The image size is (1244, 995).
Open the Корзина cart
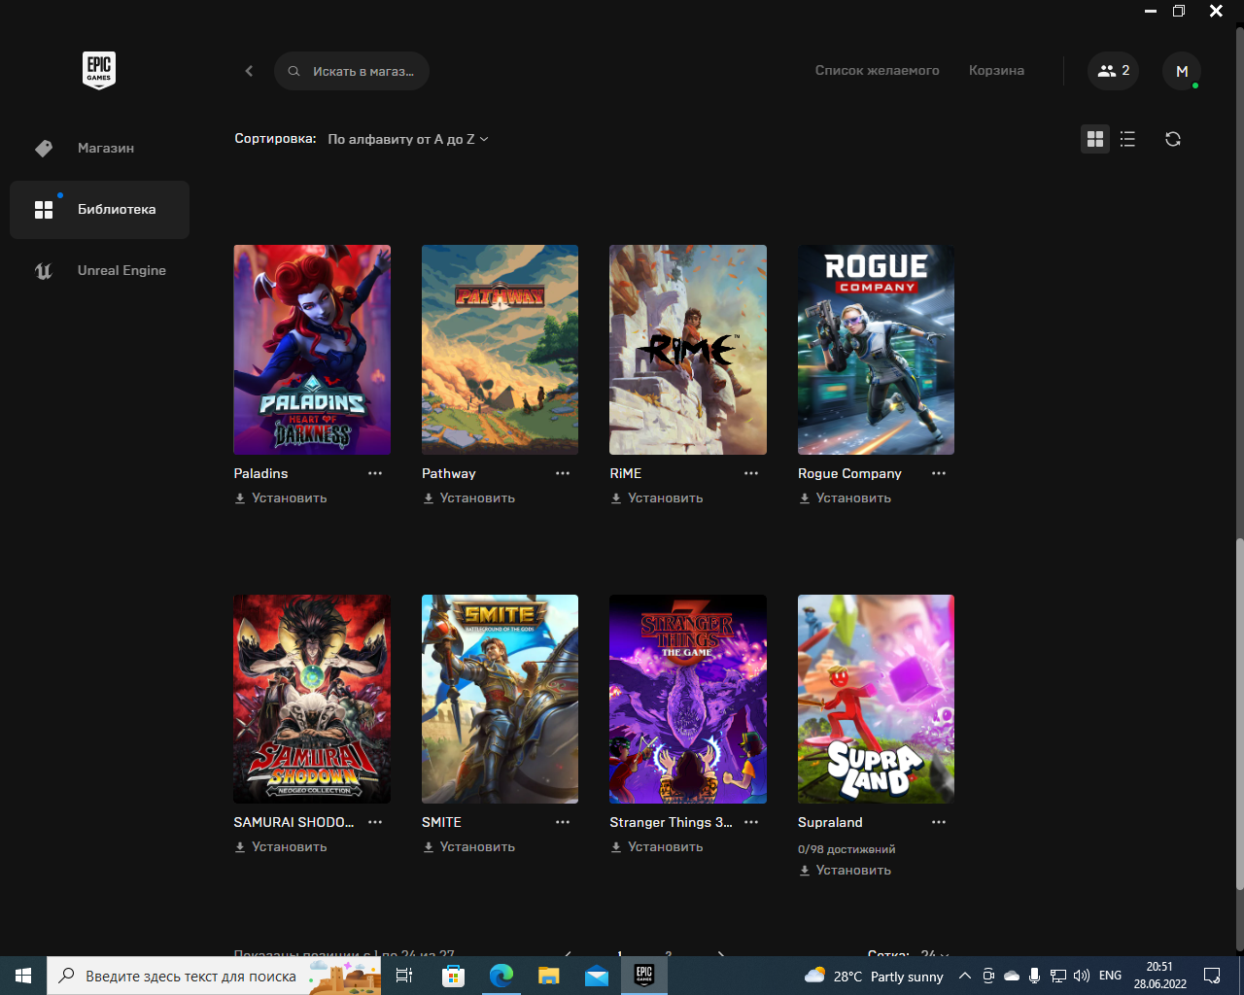996,70
